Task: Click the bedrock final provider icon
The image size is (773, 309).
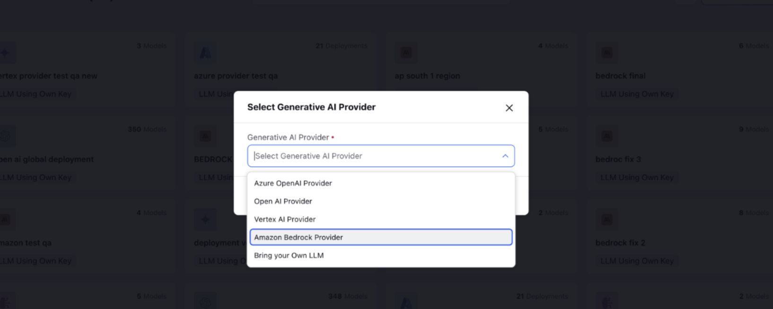Action: 606,53
